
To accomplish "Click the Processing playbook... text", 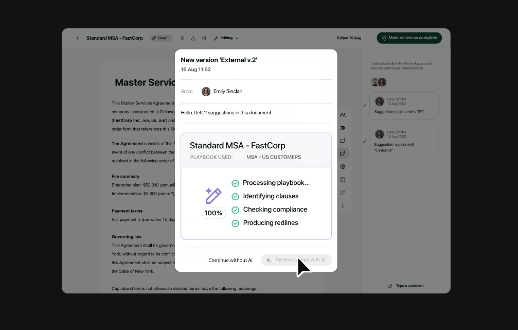I will (276, 183).
